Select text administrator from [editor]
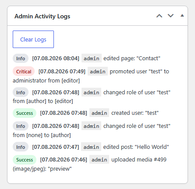The height and width of the screenshot is (189, 195). (x=46, y=80)
